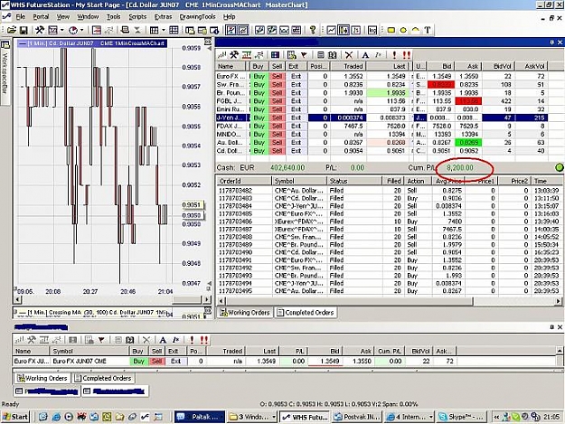565x424 pixels.
Task: Select the text T drawing tool
Action: point(428,30)
